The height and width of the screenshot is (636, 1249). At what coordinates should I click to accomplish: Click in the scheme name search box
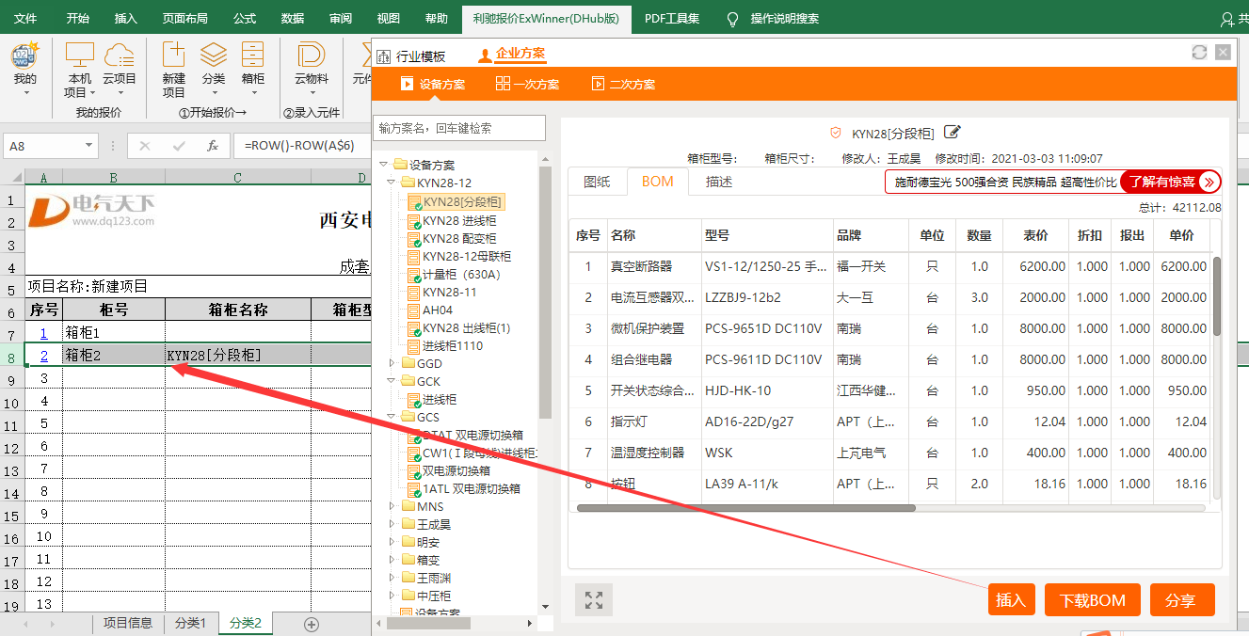pos(459,128)
